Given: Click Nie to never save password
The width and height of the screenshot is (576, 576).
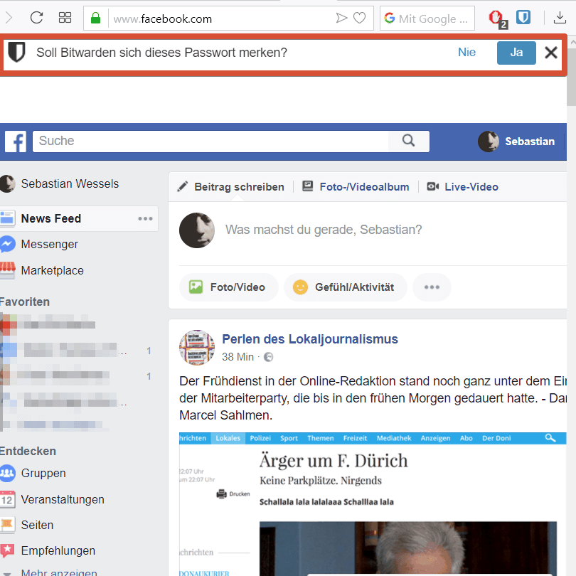Looking at the screenshot, I should click(466, 52).
